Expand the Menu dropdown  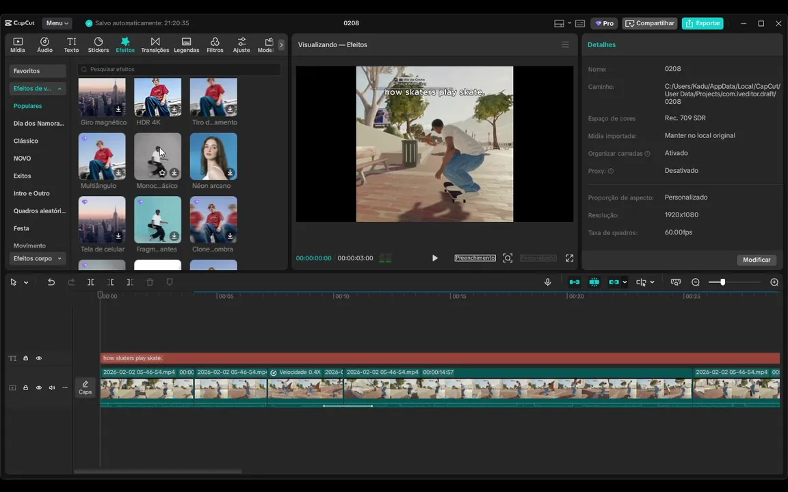[57, 23]
